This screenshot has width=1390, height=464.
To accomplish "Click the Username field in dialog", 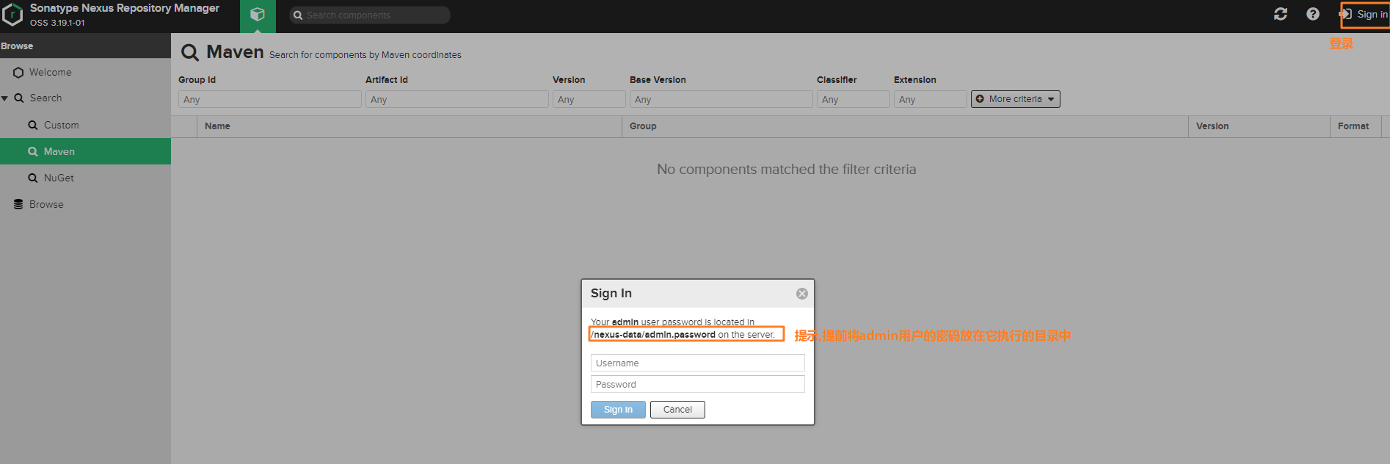I will click(697, 363).
